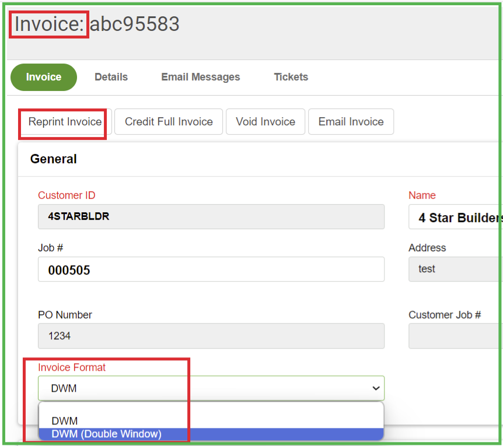503x446 pixels.
Task: Choose plain DWM option in list
Action: pyautogui.click(x=211, y=421)
